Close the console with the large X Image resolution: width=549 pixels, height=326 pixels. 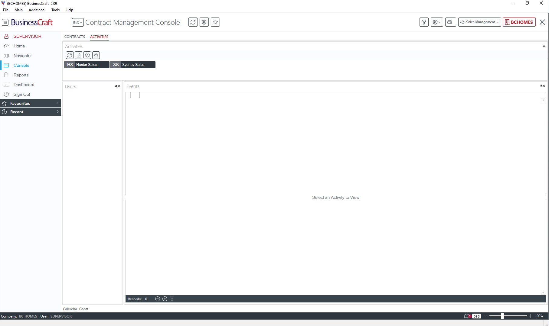tap(542, 22)
